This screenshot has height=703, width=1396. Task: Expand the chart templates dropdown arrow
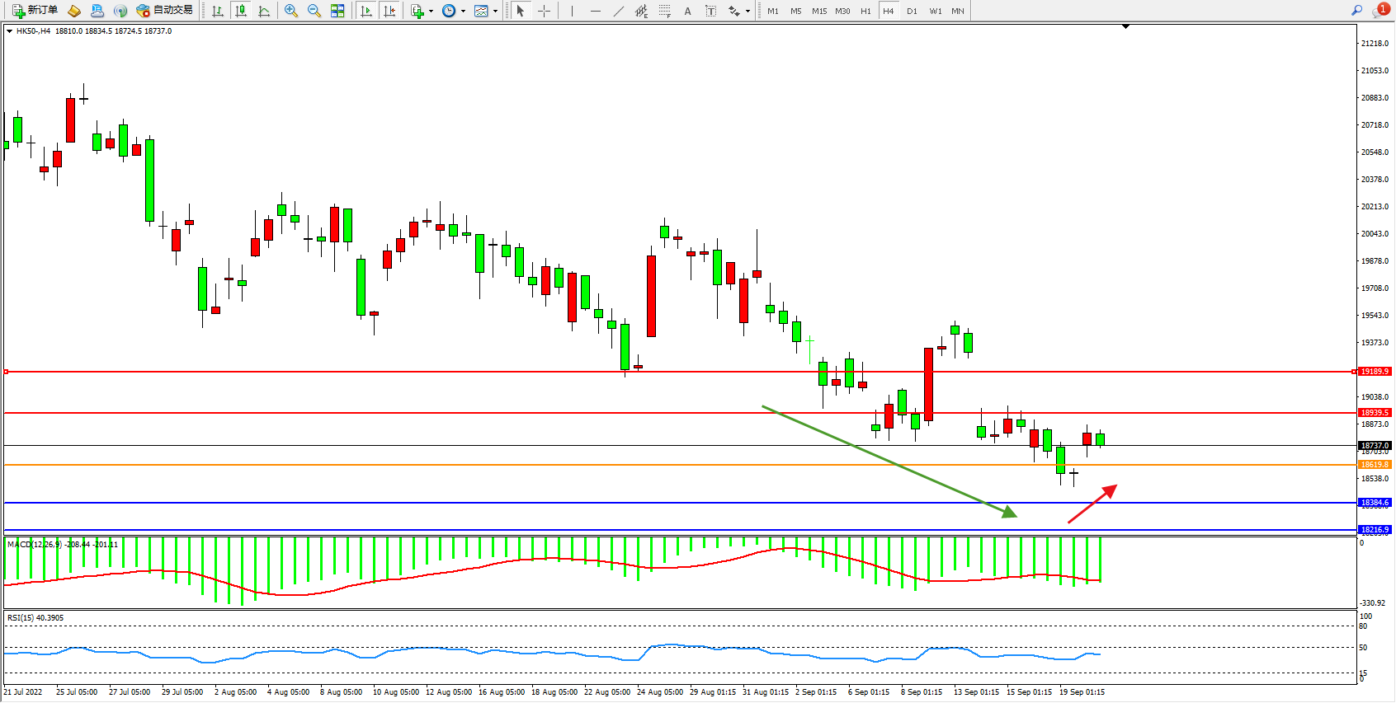pos(495,12)
